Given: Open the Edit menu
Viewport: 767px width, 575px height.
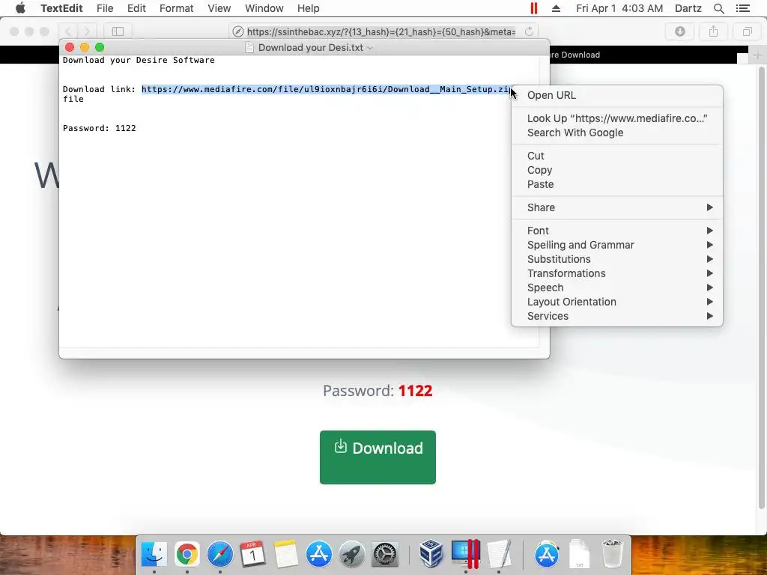Looking at the screenshot, I should click(136, 8).
